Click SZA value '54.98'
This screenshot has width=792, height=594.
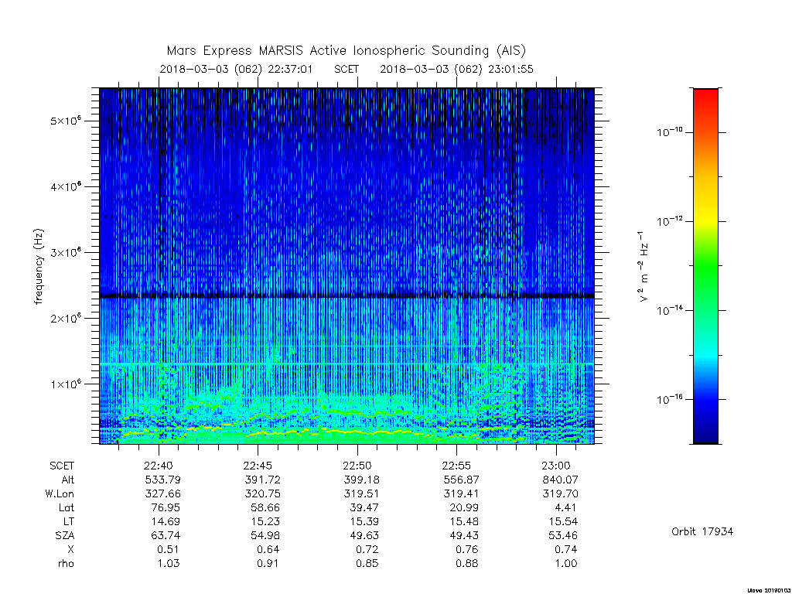point(265,535)
